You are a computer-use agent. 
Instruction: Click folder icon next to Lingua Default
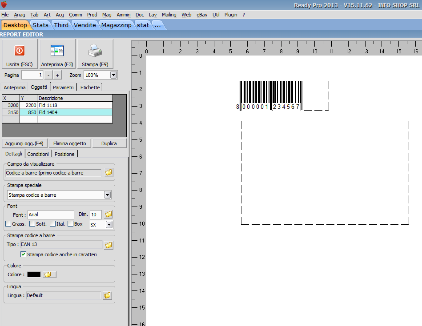tap(107, 295)
